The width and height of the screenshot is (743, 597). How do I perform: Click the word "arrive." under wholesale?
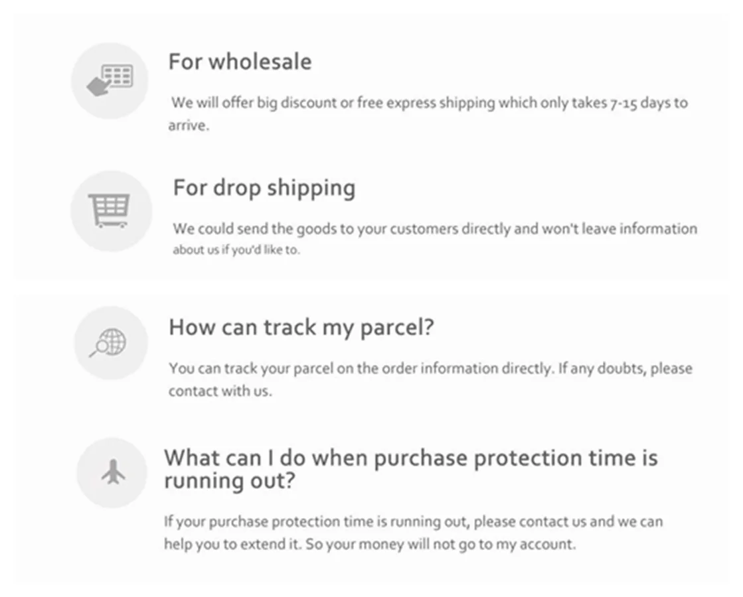tap(189, 125)
